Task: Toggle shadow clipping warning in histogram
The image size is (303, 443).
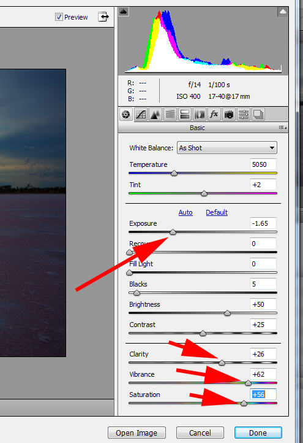Action: [x=124, y=12]
